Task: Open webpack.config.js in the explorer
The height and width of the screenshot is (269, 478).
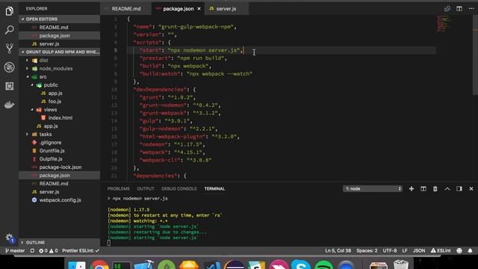Action: tap(60, 200)
